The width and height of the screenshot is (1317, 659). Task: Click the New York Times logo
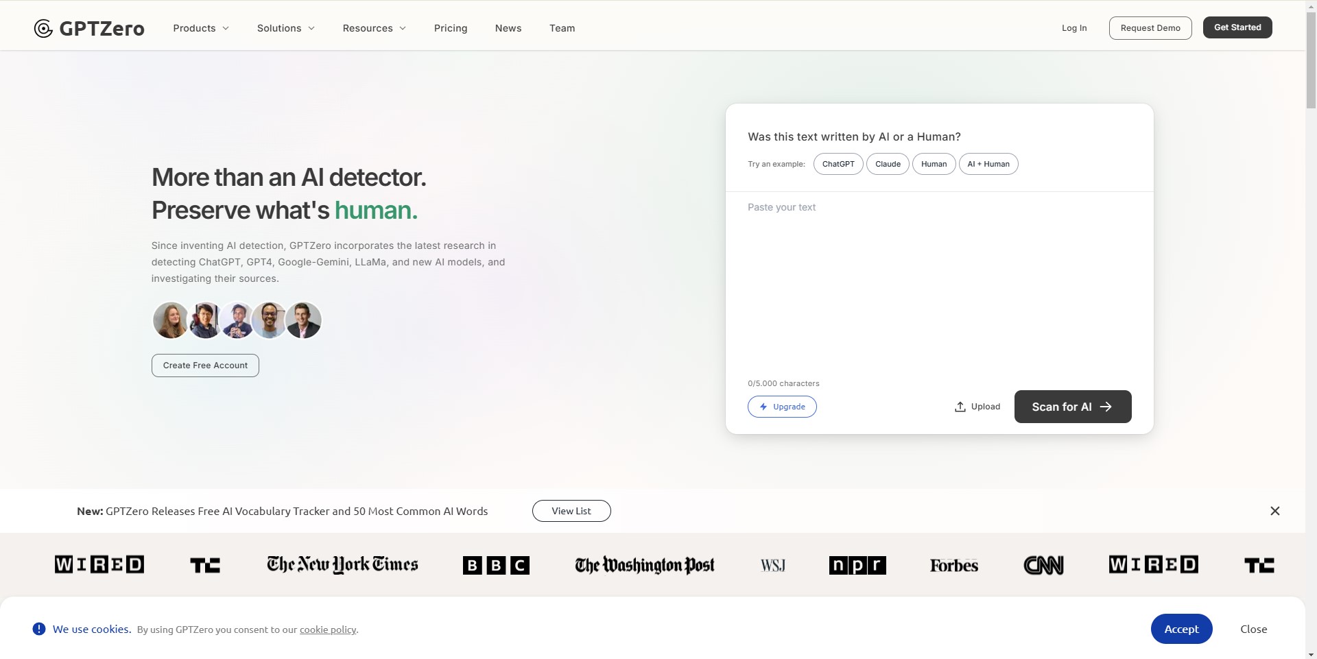(x=342, y=564)
